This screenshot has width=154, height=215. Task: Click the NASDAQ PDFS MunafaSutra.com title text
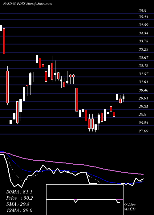(x=28, y=4)
